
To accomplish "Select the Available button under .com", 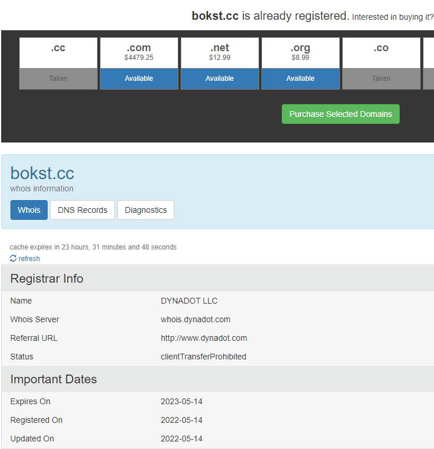I will click(139, 79).
